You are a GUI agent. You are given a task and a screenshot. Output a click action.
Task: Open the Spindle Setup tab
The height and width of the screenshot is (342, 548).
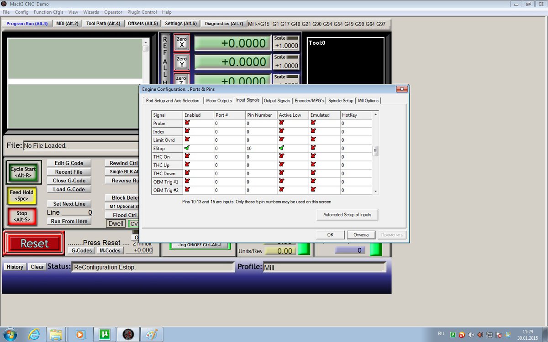coord(341,100)
